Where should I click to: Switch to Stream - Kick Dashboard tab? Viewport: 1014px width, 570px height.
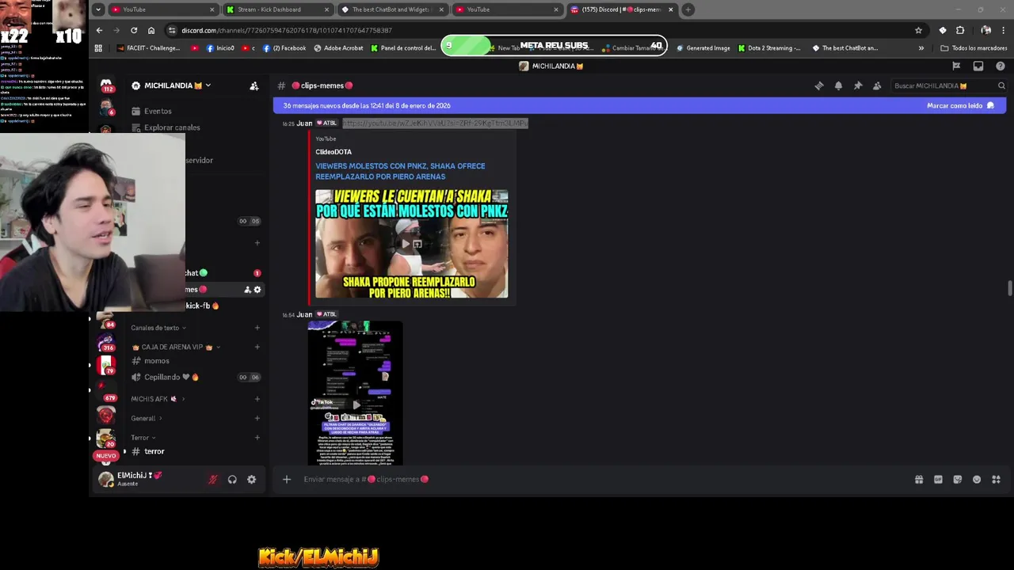[277, 9]
